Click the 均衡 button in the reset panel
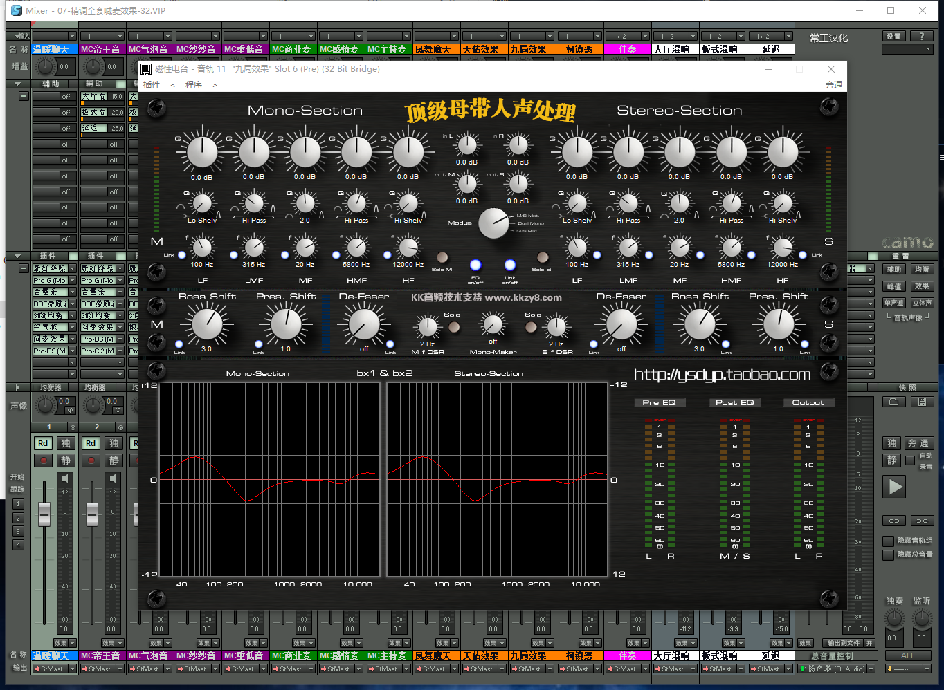 click(922, 270)
